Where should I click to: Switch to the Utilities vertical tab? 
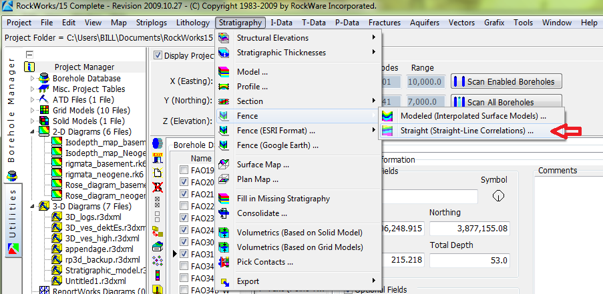(x=12, y=221)
